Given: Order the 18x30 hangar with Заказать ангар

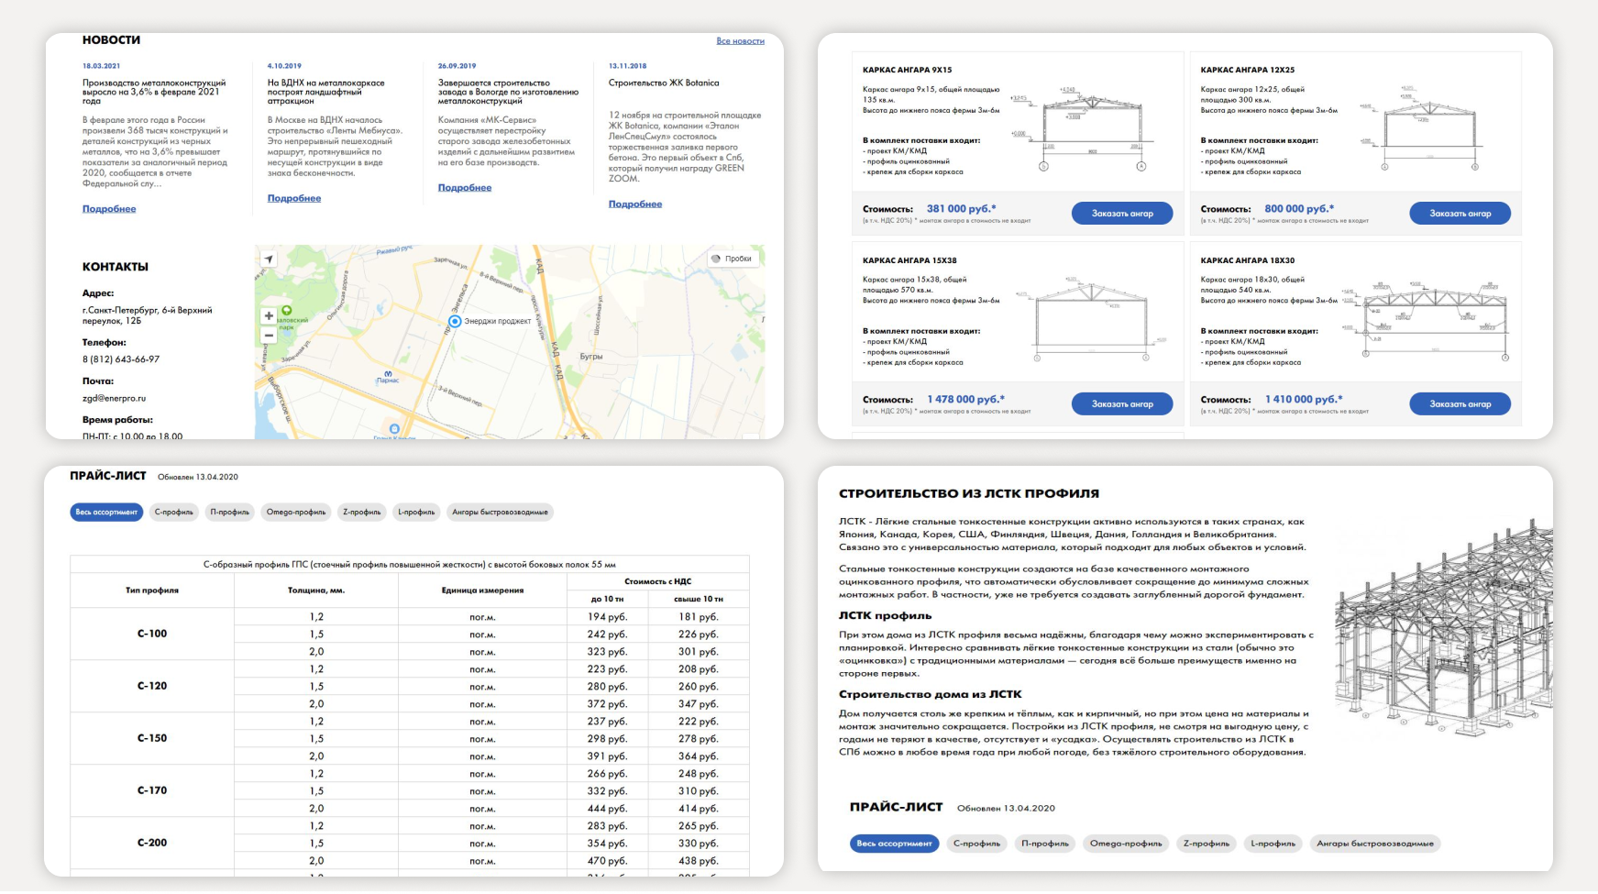Looking at the screenshot, I should point(1460,404).
